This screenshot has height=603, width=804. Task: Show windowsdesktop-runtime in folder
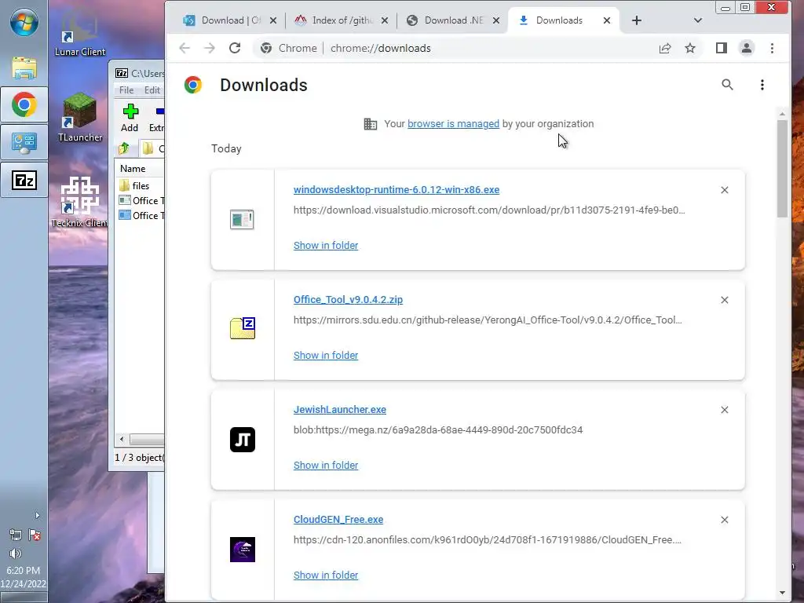point(326,245)
